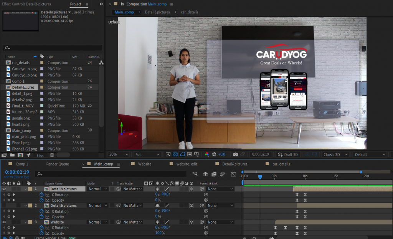Go to previous X Rotation keyframe on layer 1
Image resolution: width=393 pixels, height=239 pixels.
pyautogui.click(x=4, y=195)
